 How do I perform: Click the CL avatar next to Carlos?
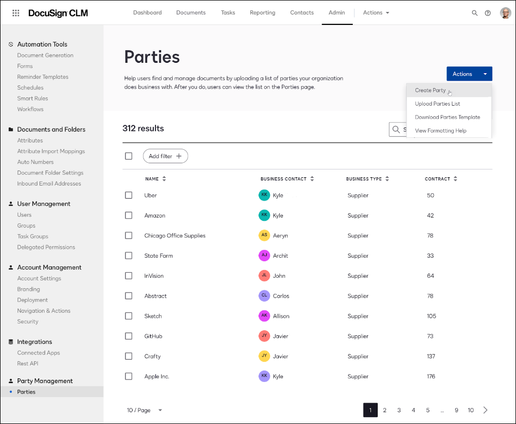(264, 295)
